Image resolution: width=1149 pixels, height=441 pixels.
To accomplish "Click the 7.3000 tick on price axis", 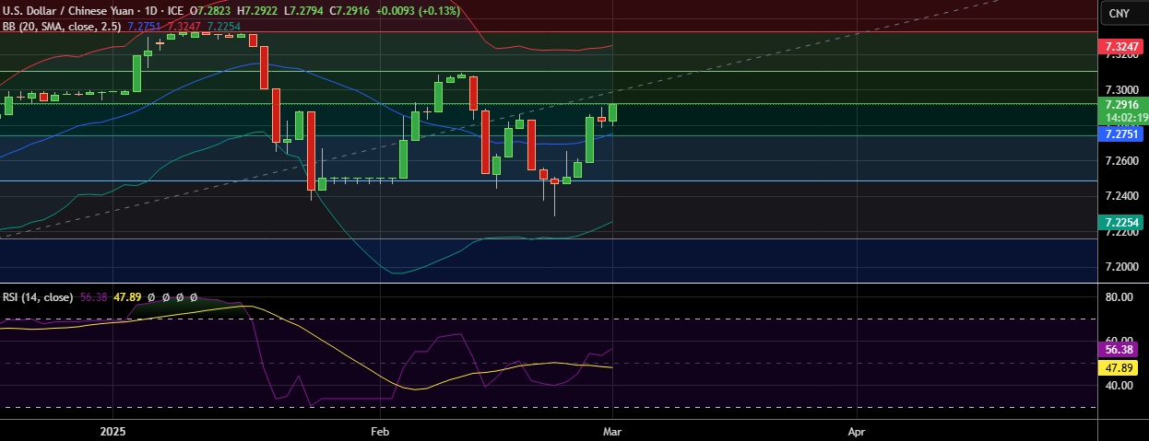I will 1123,90.
